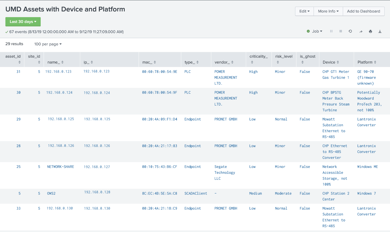This screenshot has width=390, height=232.
Task: Open the More Info menu
Action: [x=328, y=11]
